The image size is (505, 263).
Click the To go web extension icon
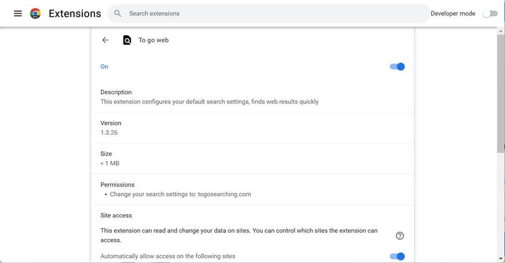127,40
